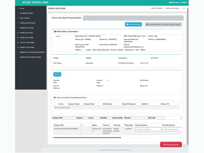
Task: Click the Embryo Cryo Bank sidebar icon
Action: click(18, 47)
